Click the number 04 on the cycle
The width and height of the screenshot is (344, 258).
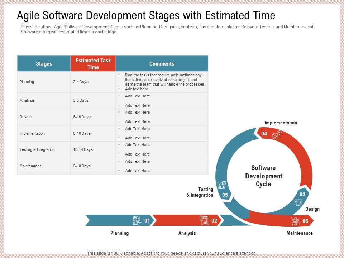264,134
